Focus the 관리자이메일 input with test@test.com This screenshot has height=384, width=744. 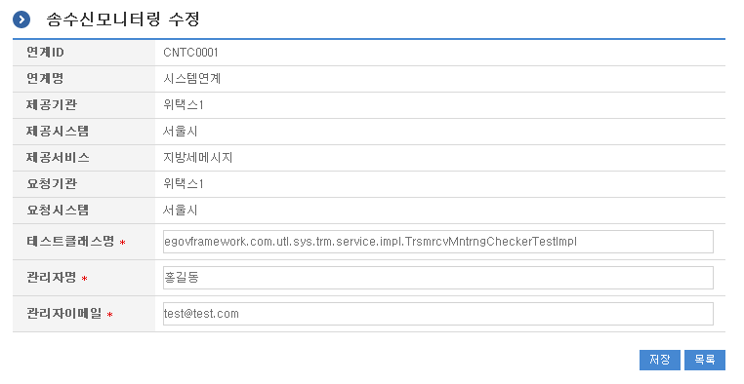438,314
